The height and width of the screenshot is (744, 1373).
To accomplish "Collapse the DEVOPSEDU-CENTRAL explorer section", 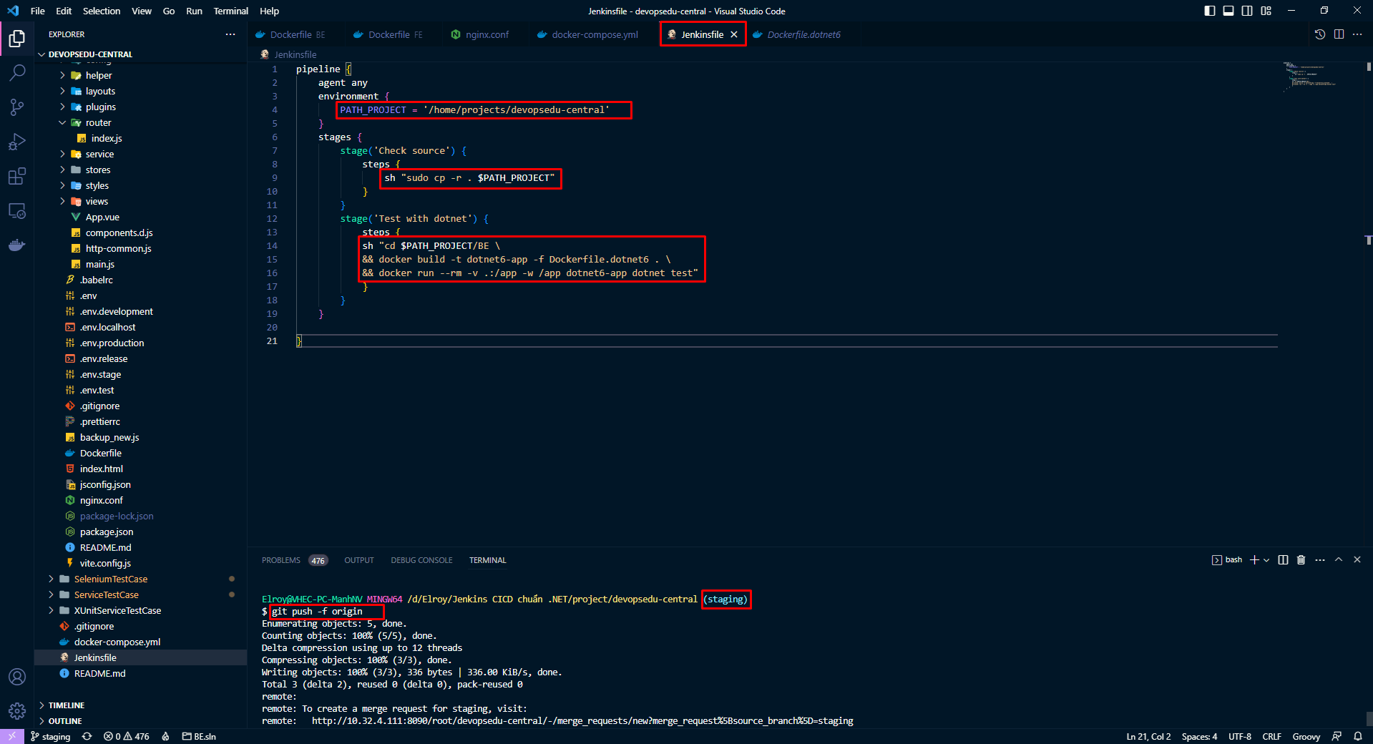I will tap(140, 54).
